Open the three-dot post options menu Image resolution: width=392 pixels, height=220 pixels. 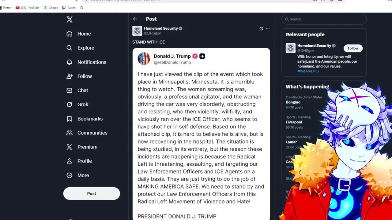[x=268, y=28]
